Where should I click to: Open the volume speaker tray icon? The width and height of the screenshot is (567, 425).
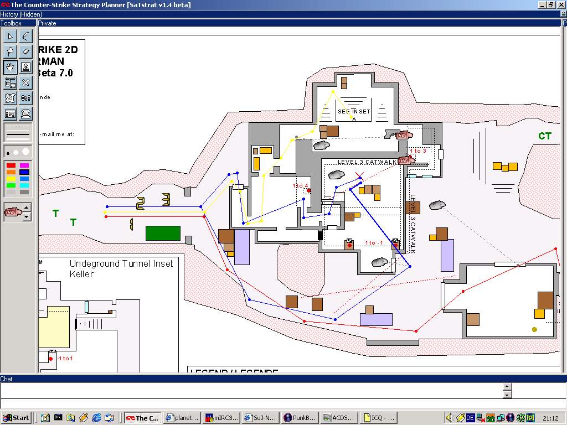450,418
